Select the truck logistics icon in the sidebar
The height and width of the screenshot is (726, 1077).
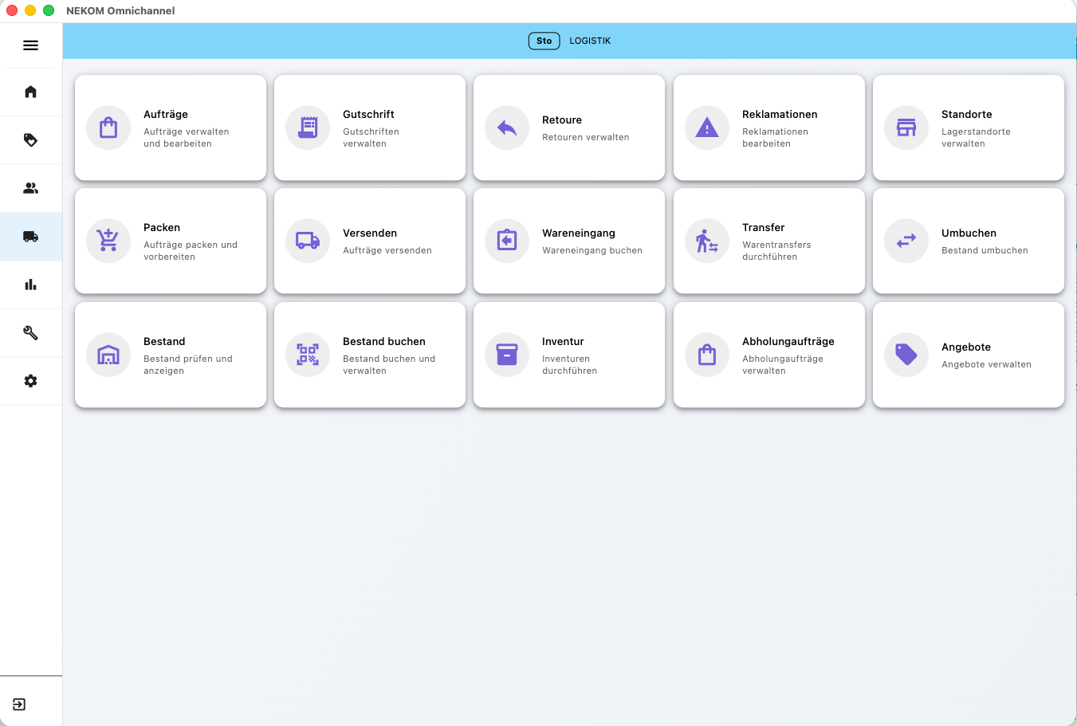point(30,236)
